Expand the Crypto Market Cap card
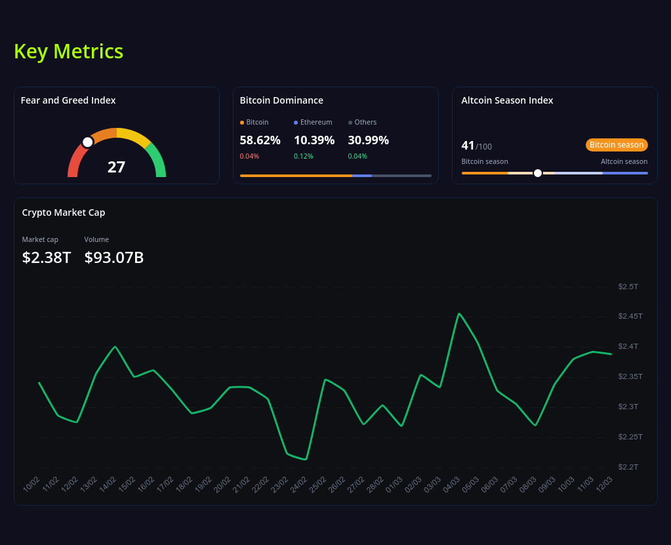Viewport: 671px width, 545px height. (63, 212)
